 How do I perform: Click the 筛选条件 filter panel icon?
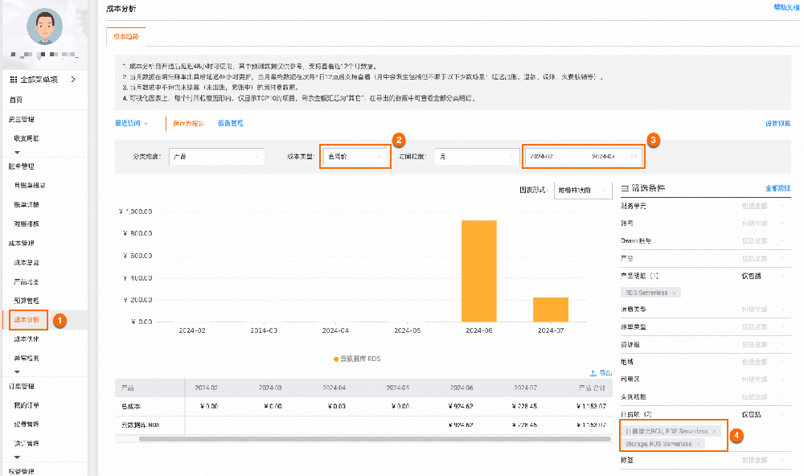[x=626, y=188]
